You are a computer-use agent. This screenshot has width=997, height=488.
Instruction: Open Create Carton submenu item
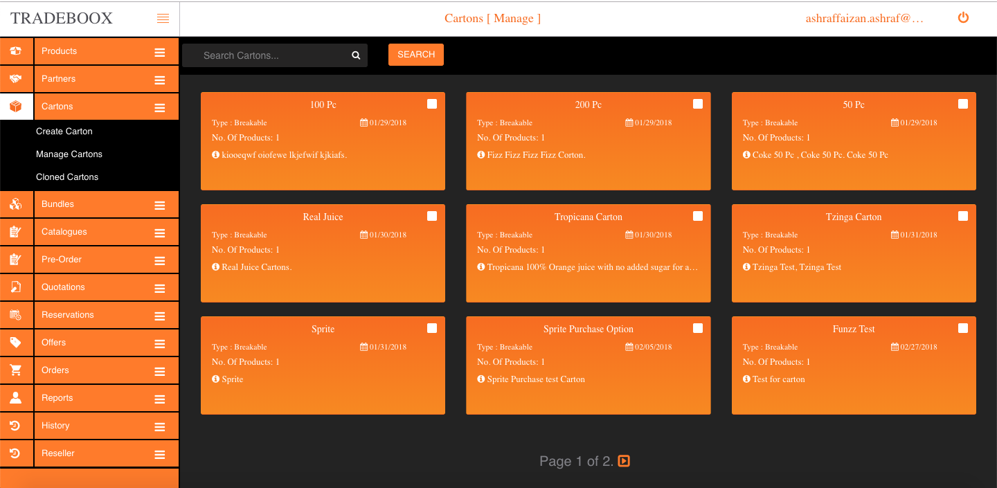(x=64, y=132)
